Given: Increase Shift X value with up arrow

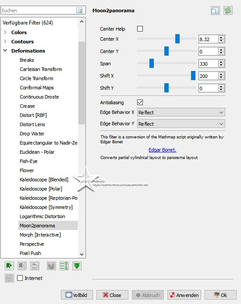Looking at the screenshot, I should click(221, 74).
